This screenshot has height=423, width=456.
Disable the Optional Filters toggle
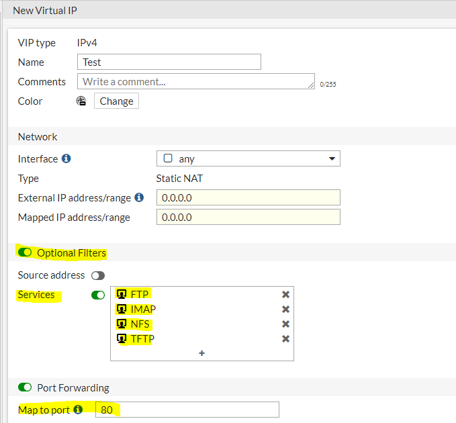click(x=26, y=253)
